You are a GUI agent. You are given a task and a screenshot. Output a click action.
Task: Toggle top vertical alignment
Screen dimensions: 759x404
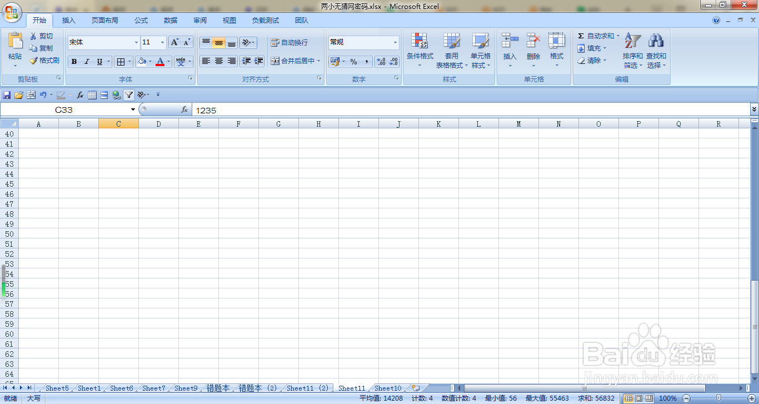coord(206,42)
